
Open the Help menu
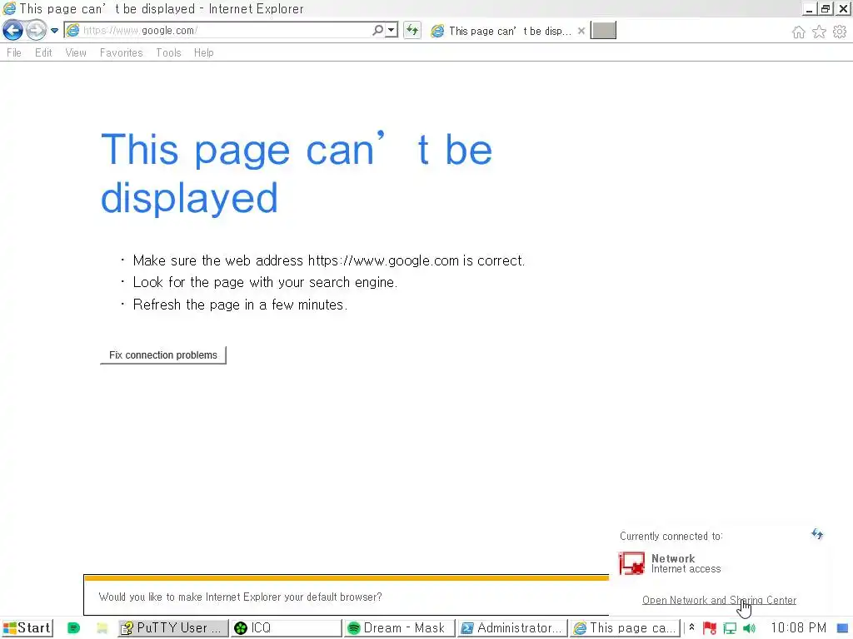pos(203,52)
